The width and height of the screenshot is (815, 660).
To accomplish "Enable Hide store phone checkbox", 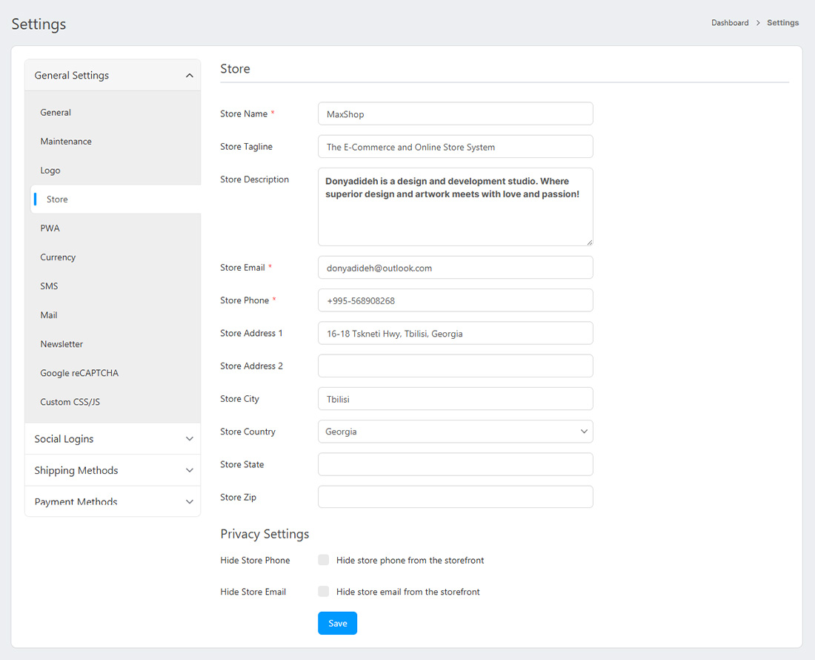I will (x=324, y=560).
